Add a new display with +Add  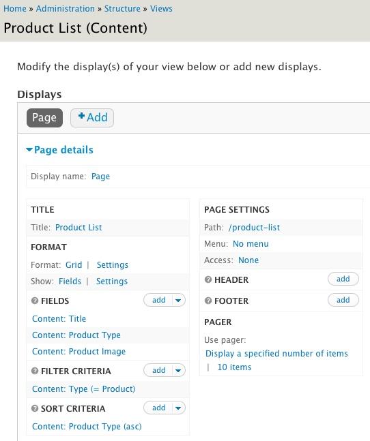point(92,117)
